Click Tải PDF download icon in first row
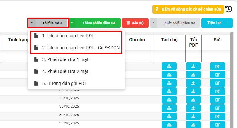 193,66
